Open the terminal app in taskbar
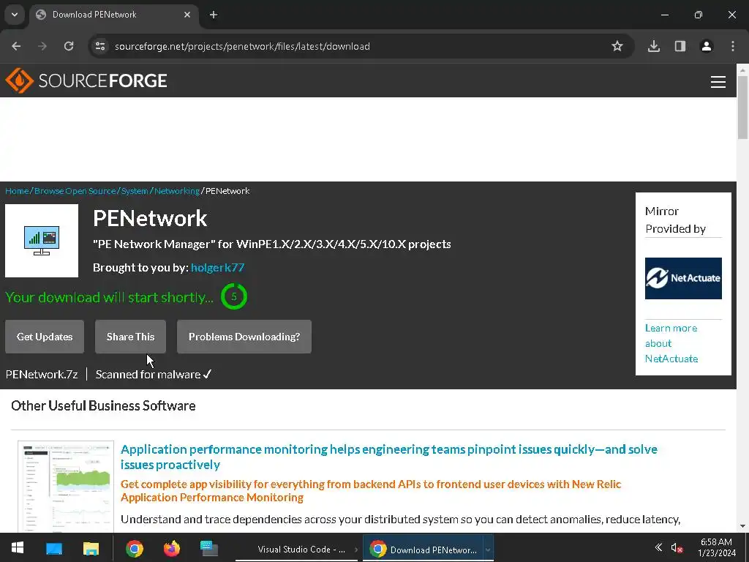This screenshot has height=562, width=749. (x=208, y=548)
